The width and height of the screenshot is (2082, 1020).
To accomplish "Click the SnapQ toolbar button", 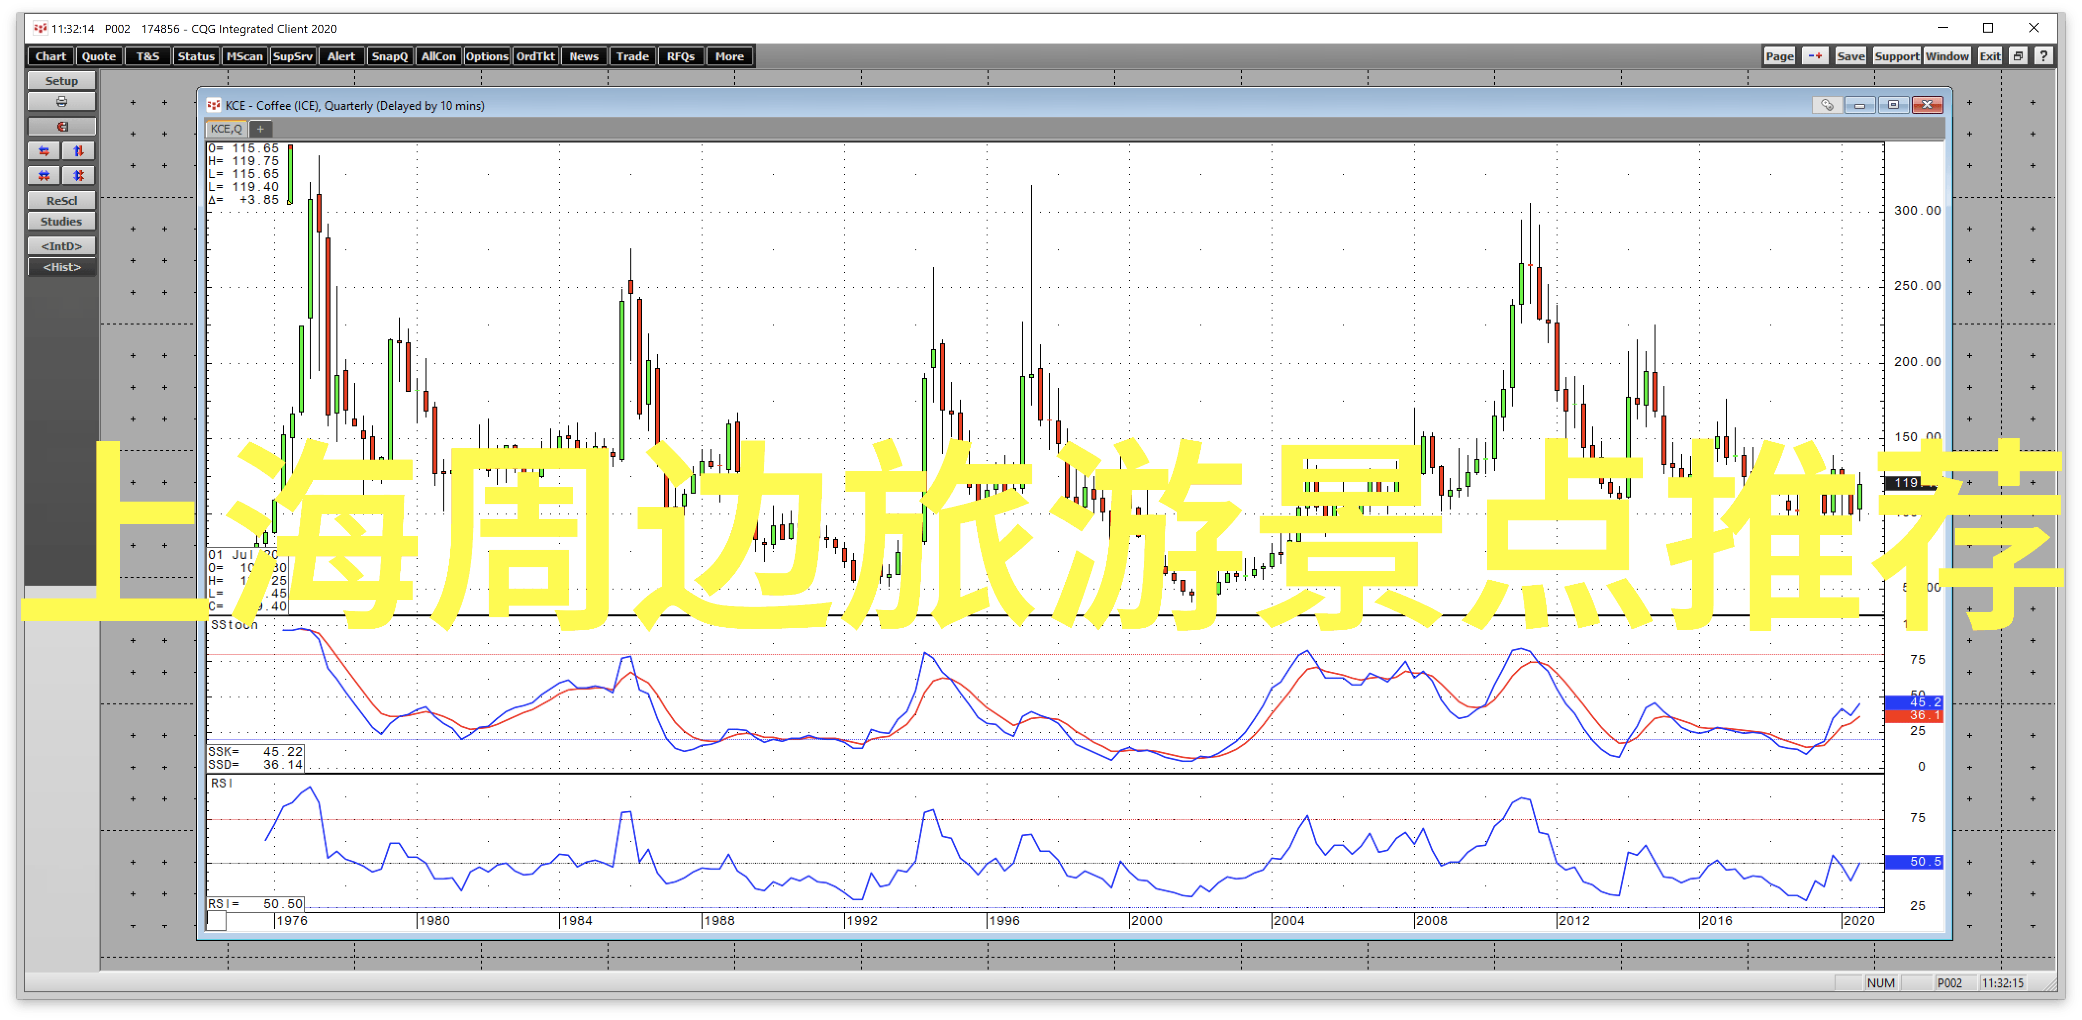I will 389,56.
